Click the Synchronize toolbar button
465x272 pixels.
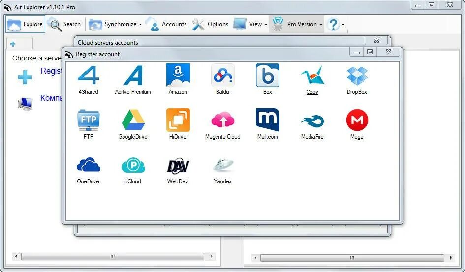click(x=113, y=24)
